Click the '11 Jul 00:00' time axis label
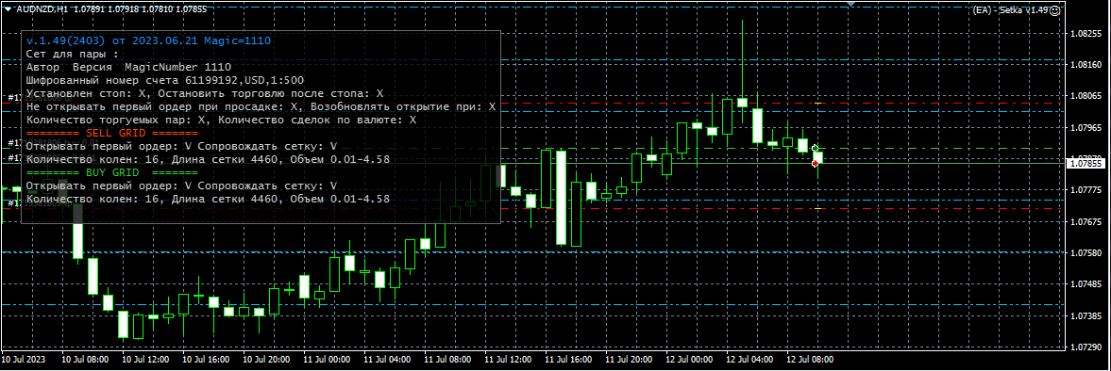 click(x=326, y=360)
